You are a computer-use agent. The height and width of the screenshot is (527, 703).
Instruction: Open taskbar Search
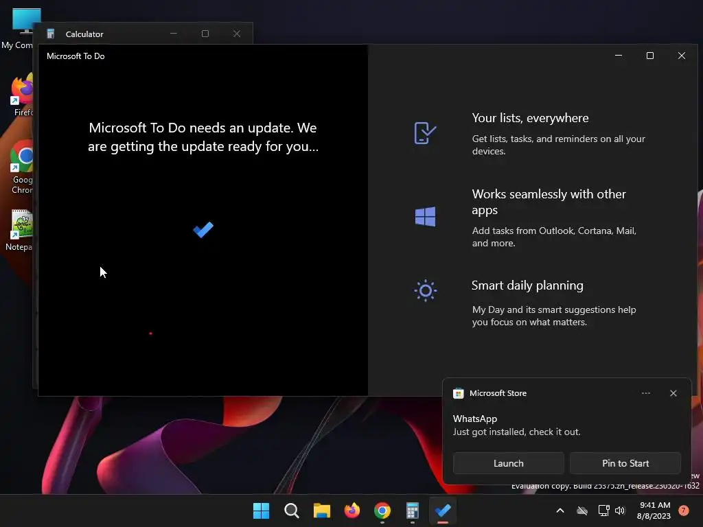tap(291, 511)
